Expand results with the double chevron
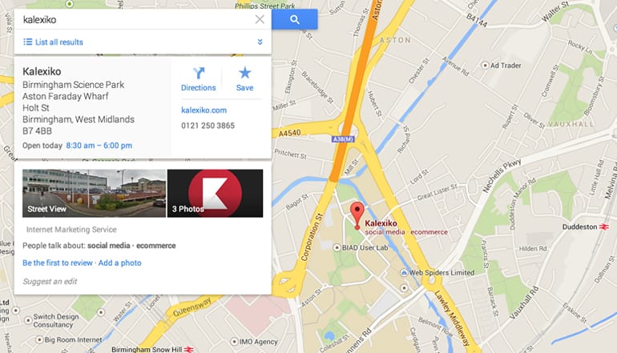This screenshot has width=617, height=353. (260, 42)
